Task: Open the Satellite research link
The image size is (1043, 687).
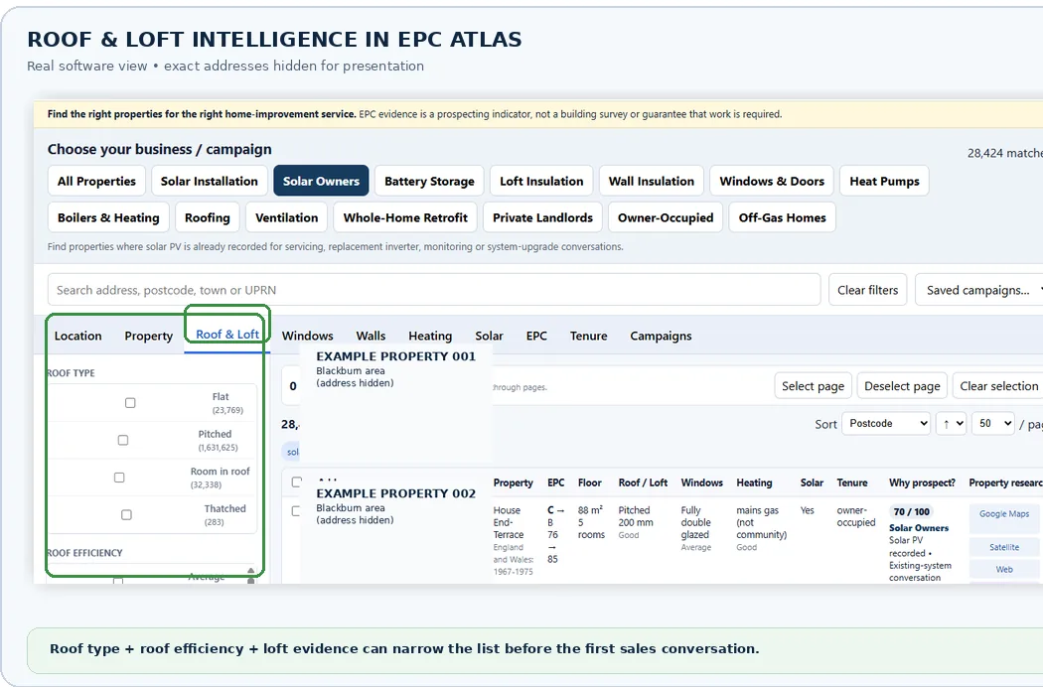Action: click(x=1003, y=547)
